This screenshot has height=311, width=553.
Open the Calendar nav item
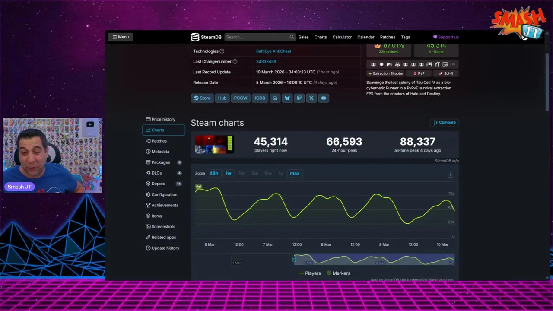365,37
